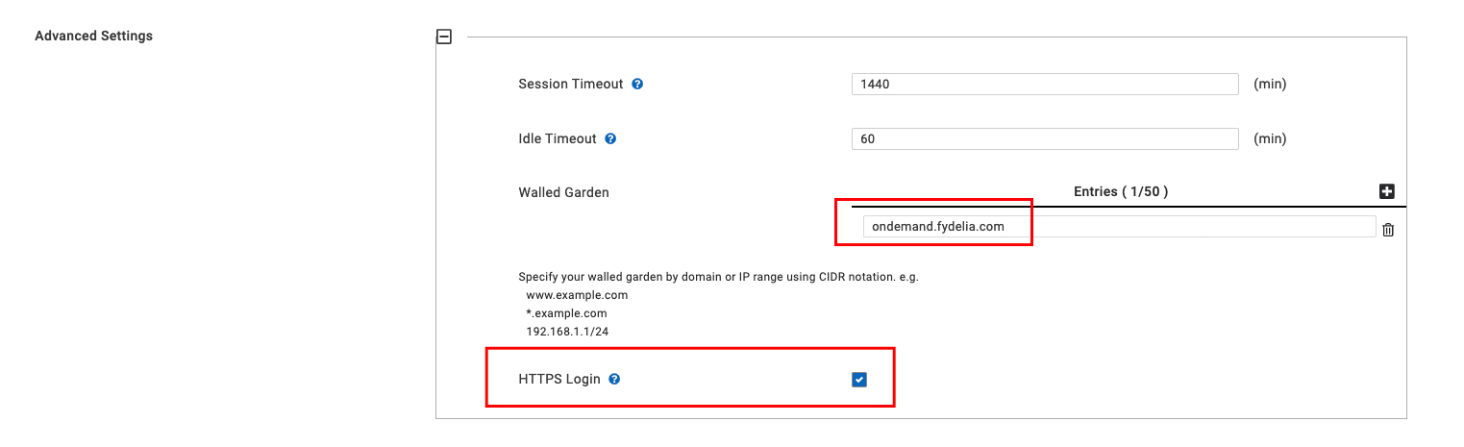1464x447 pixels.
Task: Click the Session Timeout label
Action: tap(571, 85)
